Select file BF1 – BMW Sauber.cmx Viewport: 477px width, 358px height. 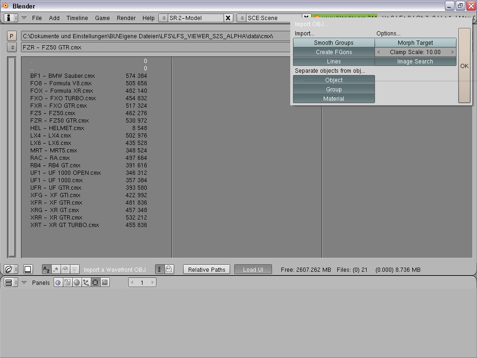pos(89,76)
